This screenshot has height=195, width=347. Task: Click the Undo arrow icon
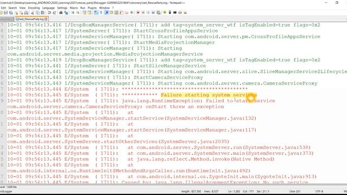(x=49, y=12)
